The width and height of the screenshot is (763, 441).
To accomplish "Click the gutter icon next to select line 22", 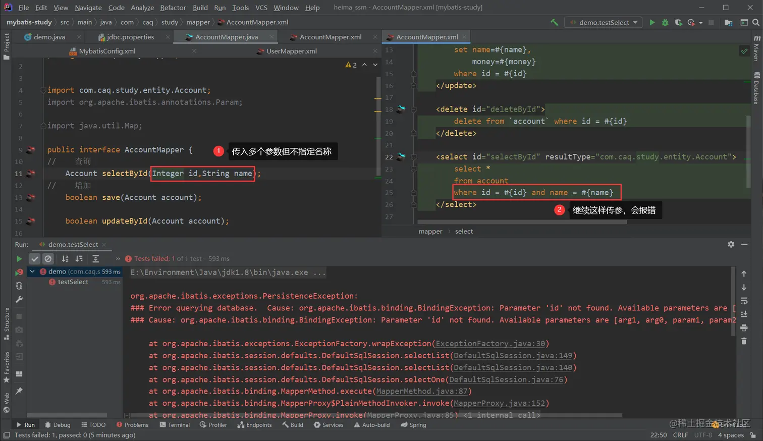I will (401, 157).
